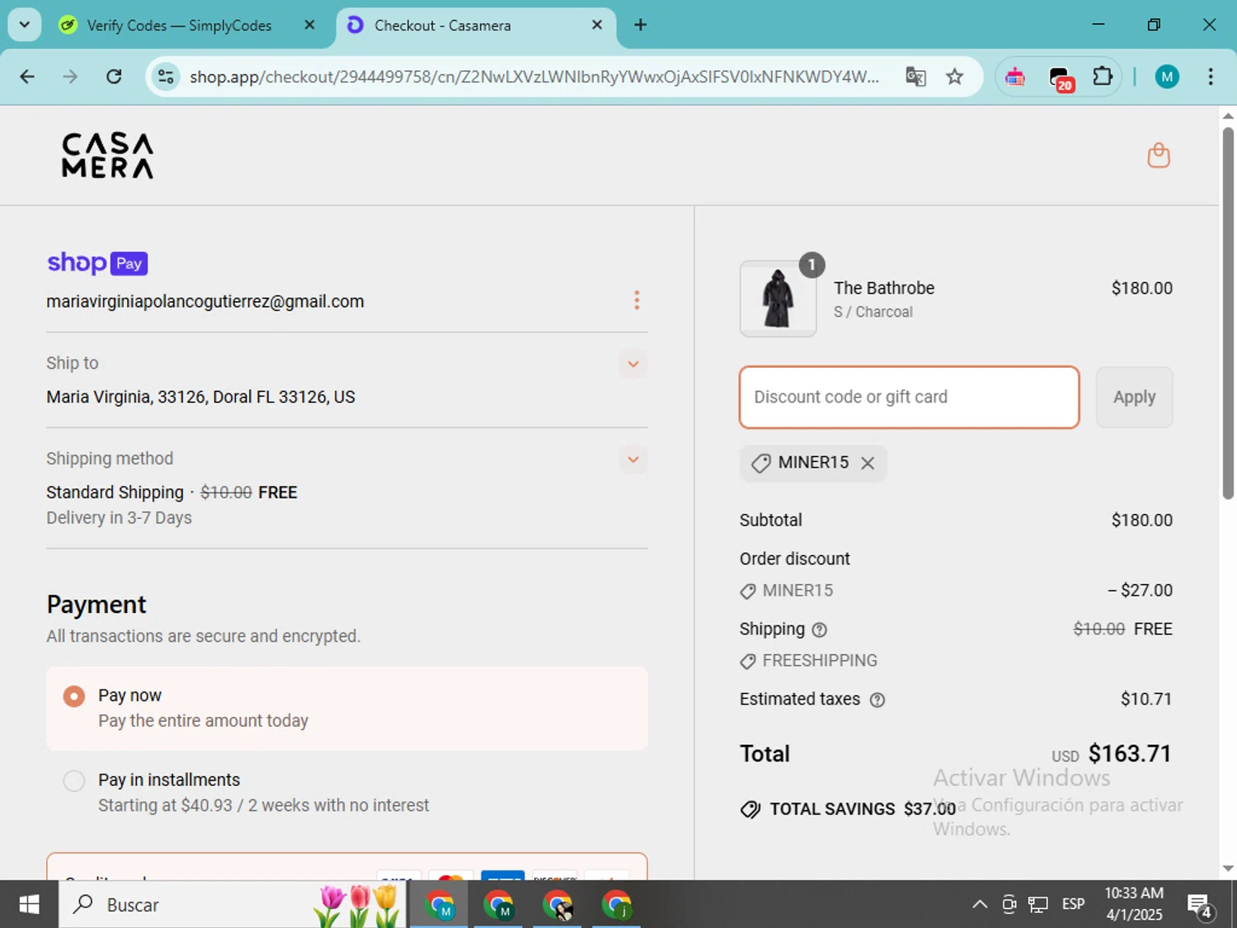The width and height of the screenshot is (1237, 928).
Task: Open site information icon in address bar
Action: point(166,77)
